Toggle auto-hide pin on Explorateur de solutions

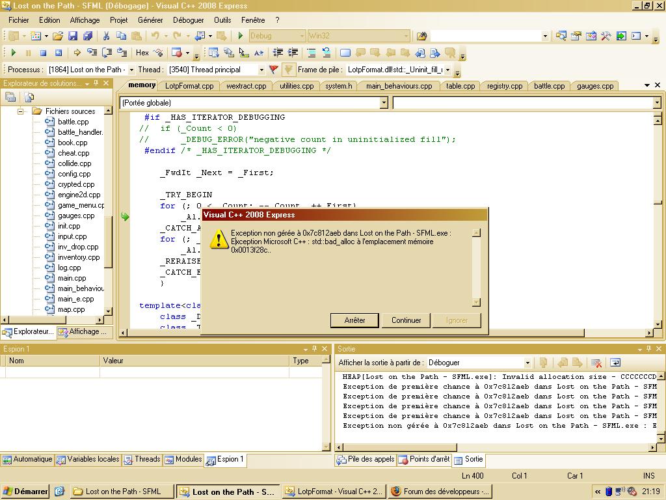[96, 83]
